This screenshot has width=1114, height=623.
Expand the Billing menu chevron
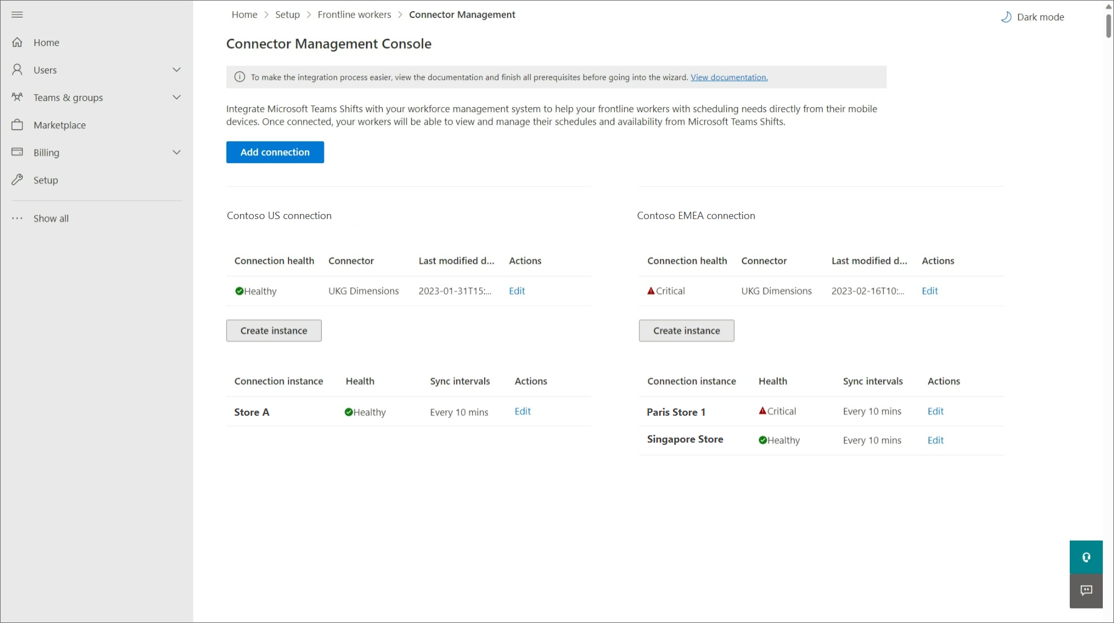pos(177,152)
